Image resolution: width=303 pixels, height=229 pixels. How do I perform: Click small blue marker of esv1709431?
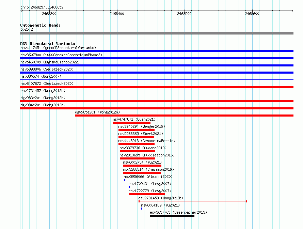pyautogui.click(x=129, y=187)
